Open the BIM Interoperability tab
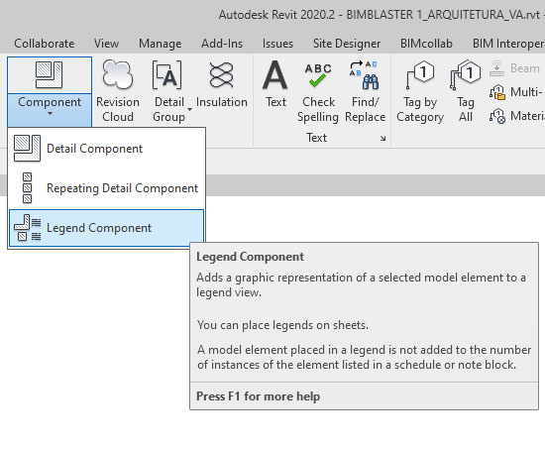Image resolution: width=545 pixels, height=449 pixels. (508, 44)
